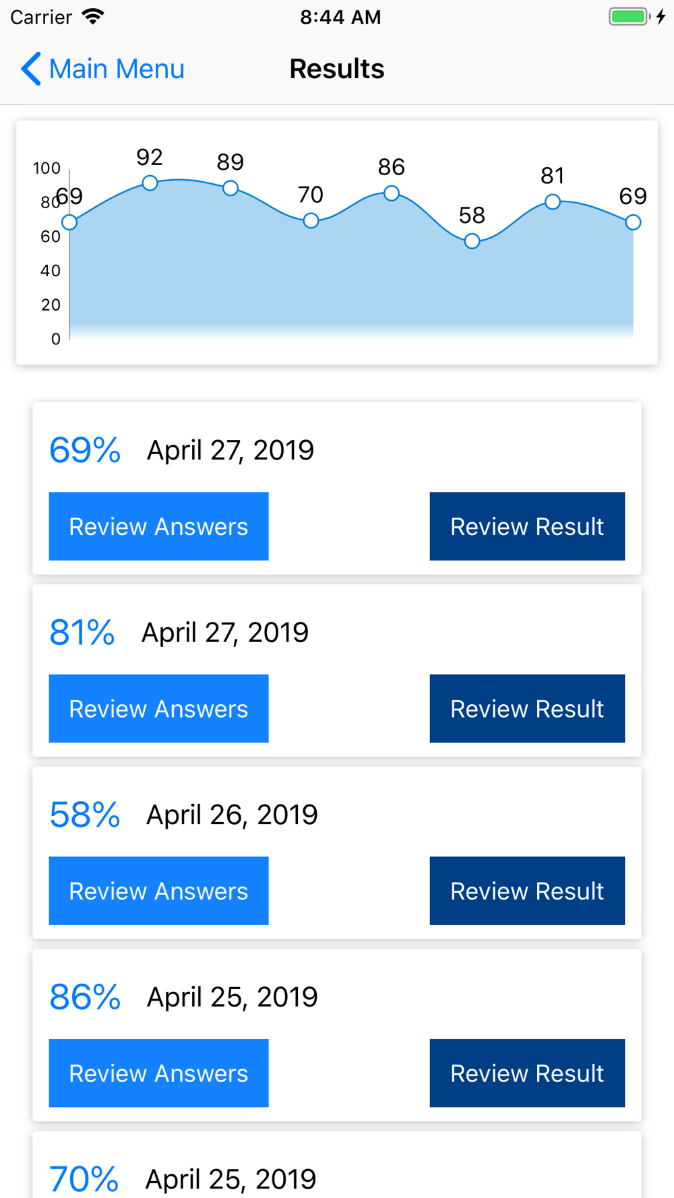Viewport: 674px width, 1198px height.
Task: Select the 70 data point on chart
Action: pyautogui.click(x=311, y=220)
